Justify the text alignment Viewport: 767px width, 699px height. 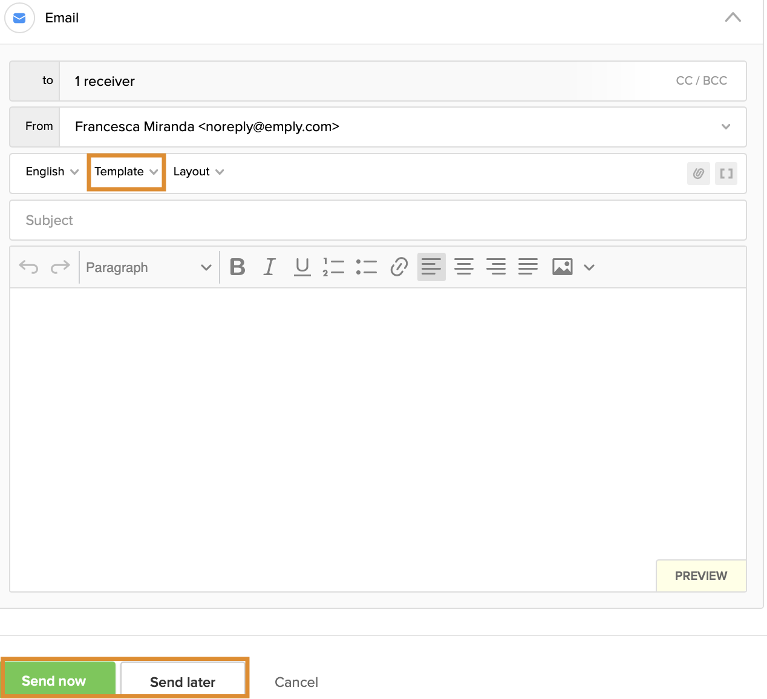click(x=527, y=267)
